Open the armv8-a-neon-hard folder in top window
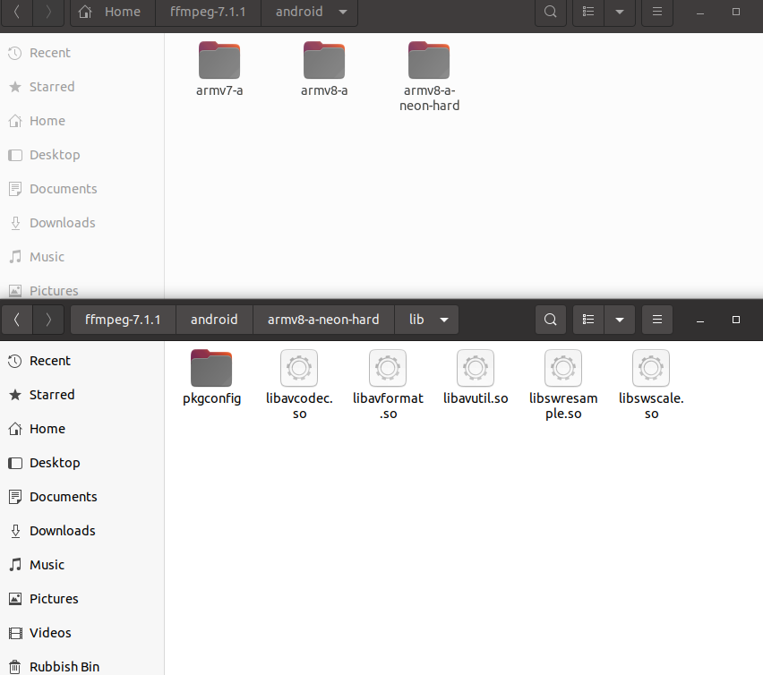The image size is (763, 675). [429, 76]
